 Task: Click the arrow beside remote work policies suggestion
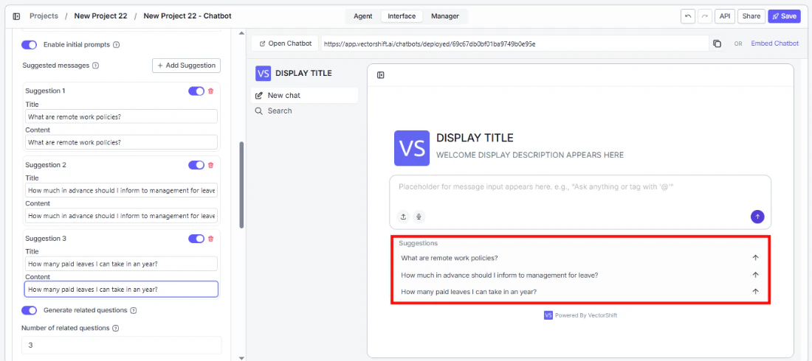[755, 258]
